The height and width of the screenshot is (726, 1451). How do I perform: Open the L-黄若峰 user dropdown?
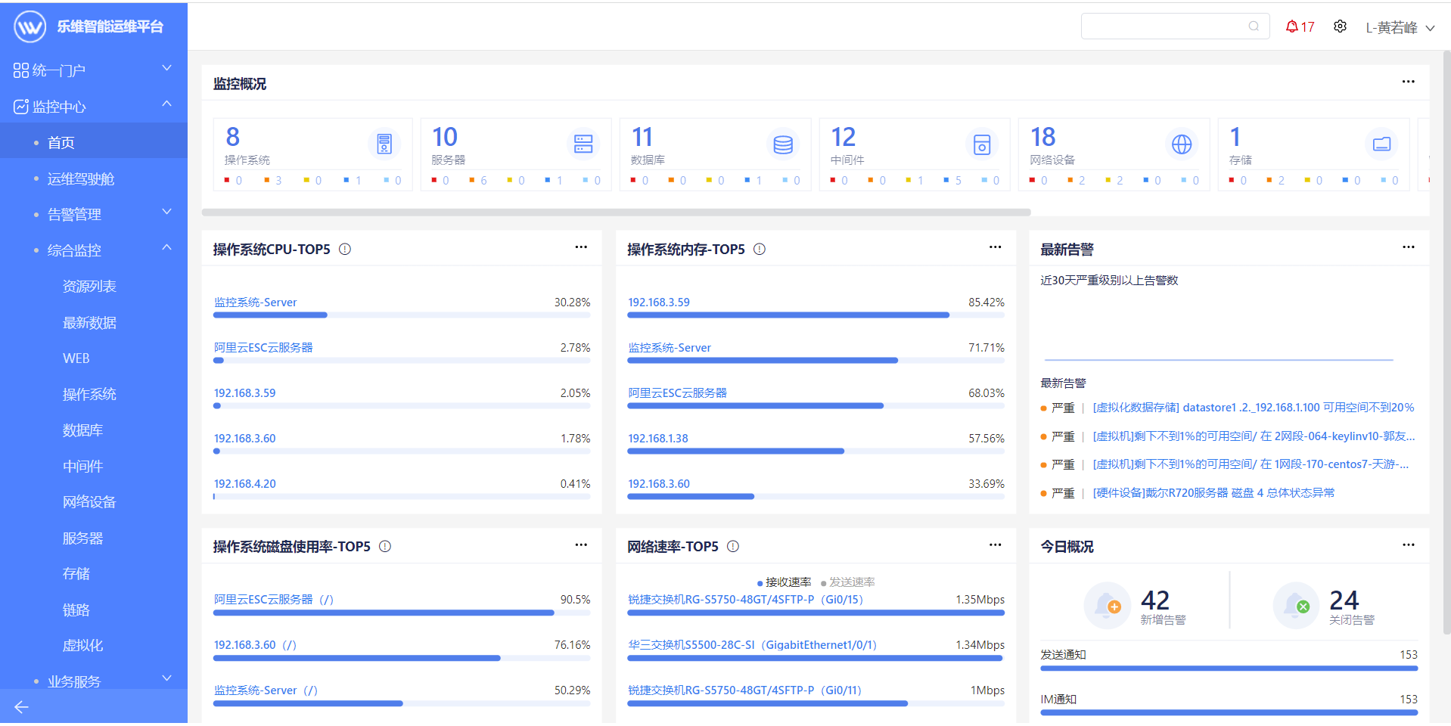coord(1400,28)
